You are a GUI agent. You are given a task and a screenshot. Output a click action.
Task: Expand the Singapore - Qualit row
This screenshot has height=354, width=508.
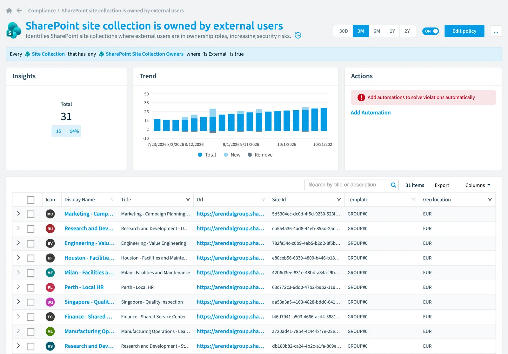tap(18, 301)
